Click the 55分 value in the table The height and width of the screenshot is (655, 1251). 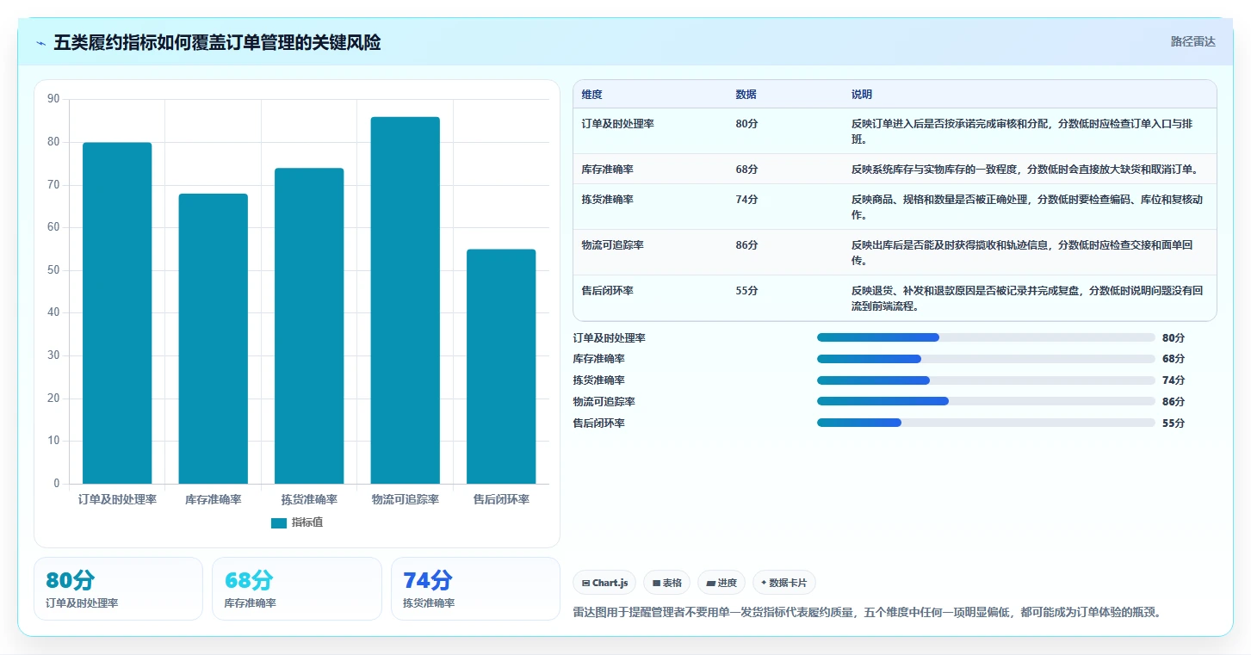tap(746, 291)
